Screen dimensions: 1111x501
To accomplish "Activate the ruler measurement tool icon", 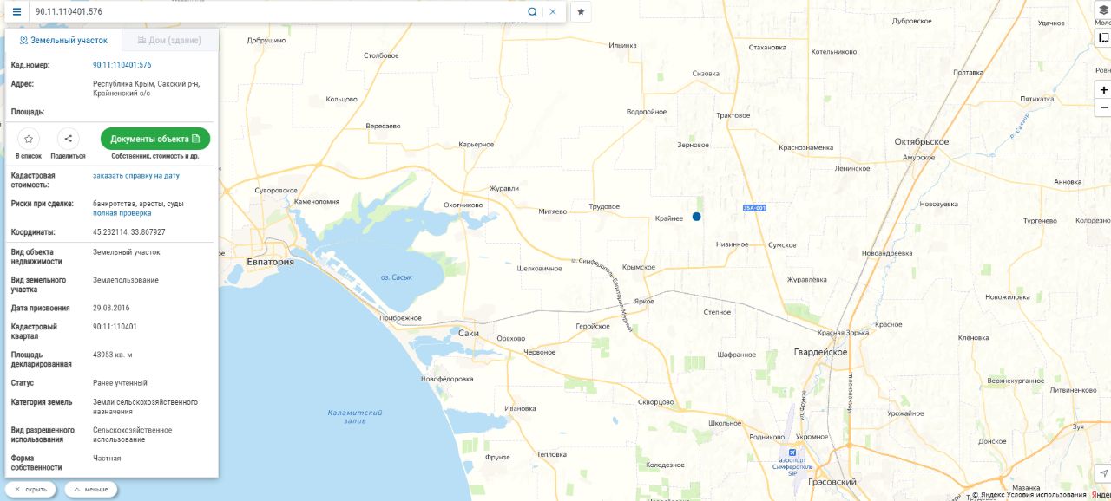I will click(1103, 38).
